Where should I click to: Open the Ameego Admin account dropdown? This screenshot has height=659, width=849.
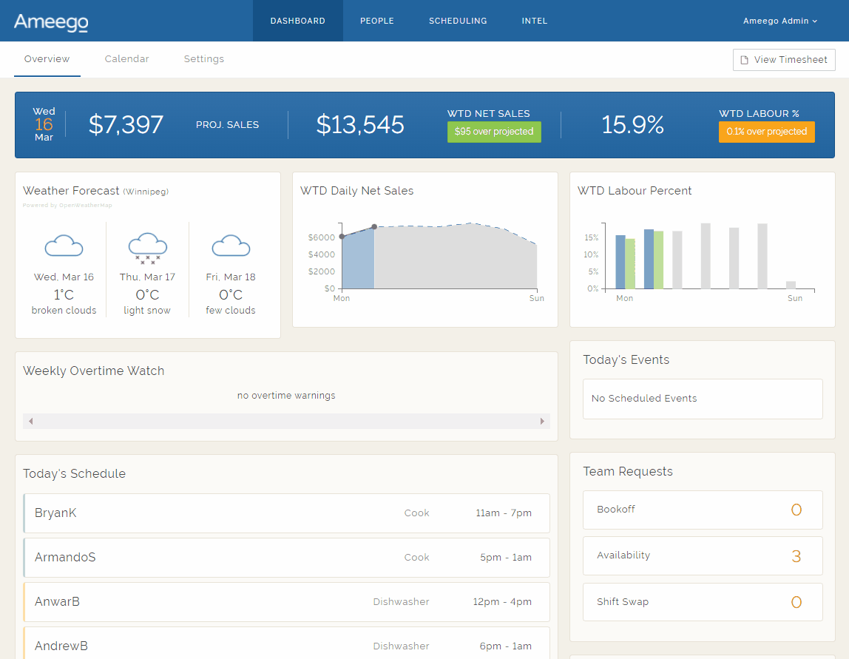[779, 21]
